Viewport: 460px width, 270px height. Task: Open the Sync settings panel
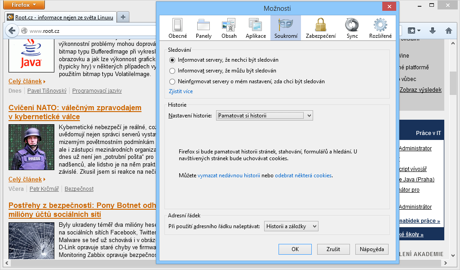tap(351, 27)
